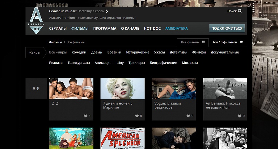Image resolution: width=278 pixels, height=149 pixels.
Task: Open the American Splendor poster thumbnail
Action: click(x=123, y=139)
